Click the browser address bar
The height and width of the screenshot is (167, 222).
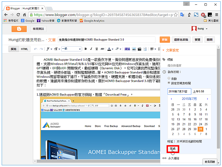(103, 15)
